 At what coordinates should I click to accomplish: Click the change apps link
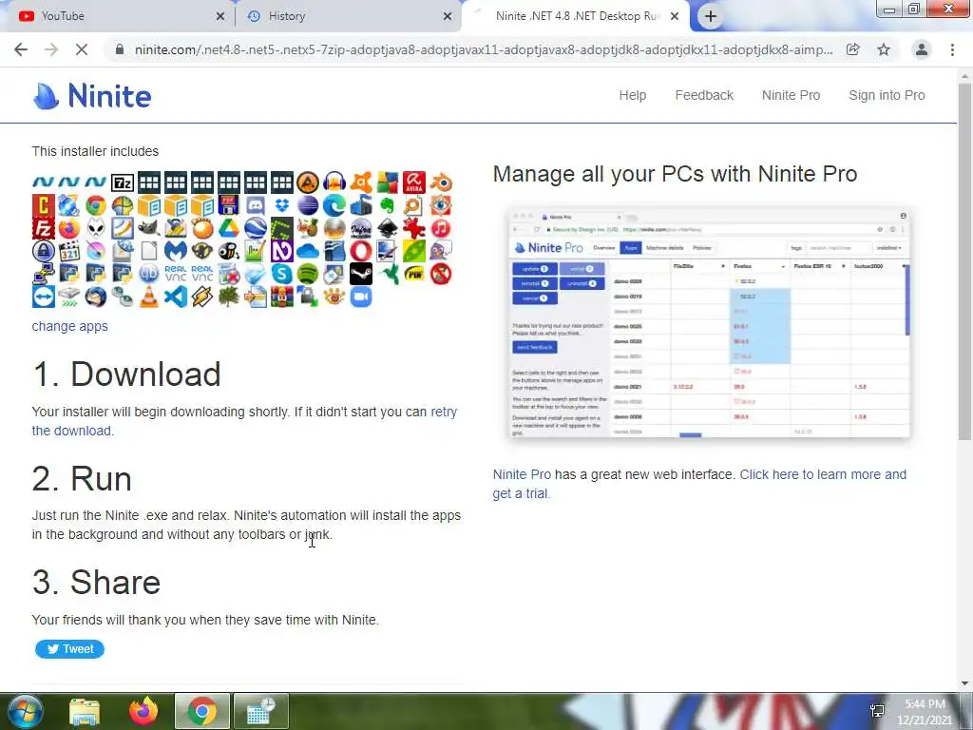(69, 326)
